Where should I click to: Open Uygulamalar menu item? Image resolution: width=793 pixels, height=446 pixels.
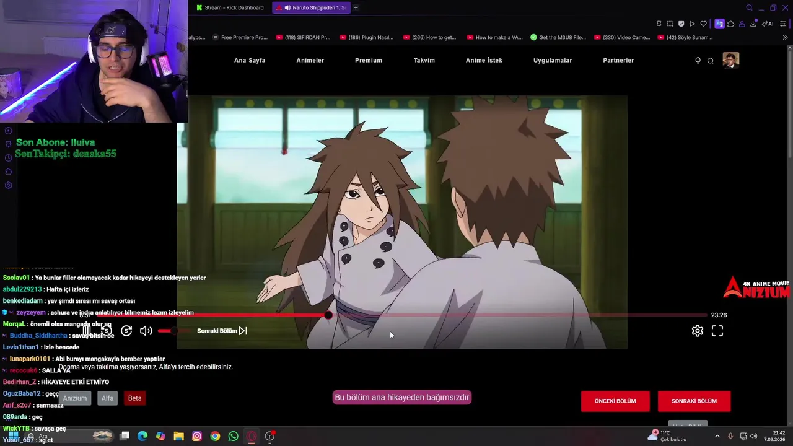[x=553, y=60]
